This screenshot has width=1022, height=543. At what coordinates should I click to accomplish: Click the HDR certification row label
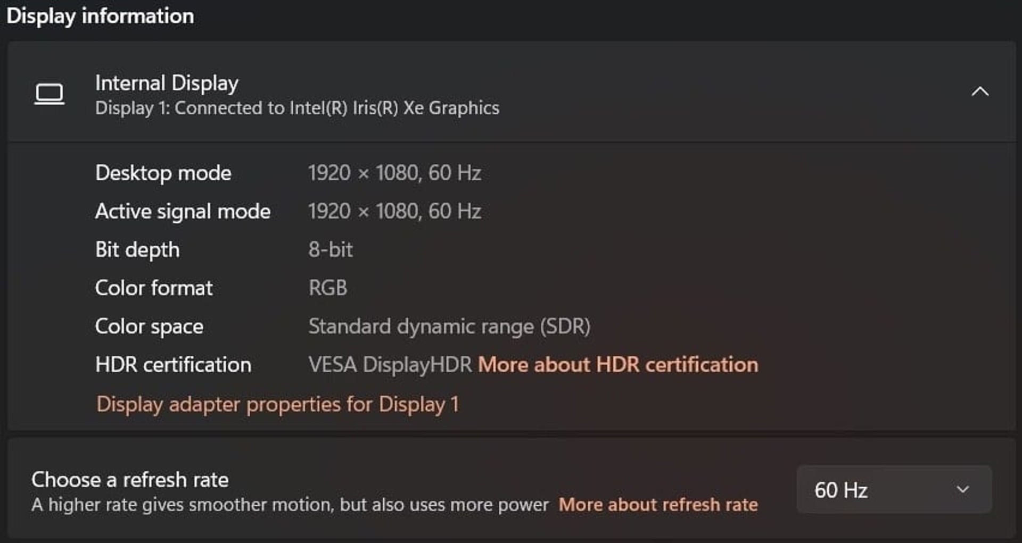(x=173, y=365)
